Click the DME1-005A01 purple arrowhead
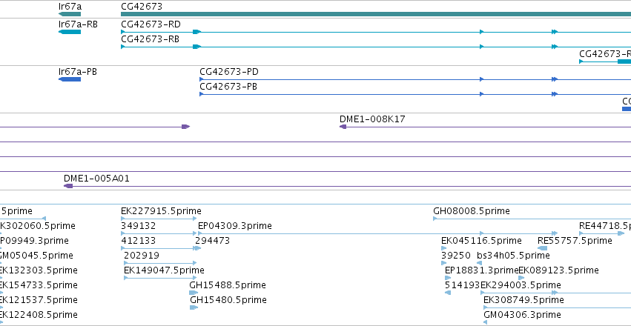The height and width of the screenshot is (326, 631). pyautogui.click(x=68, y=186)
